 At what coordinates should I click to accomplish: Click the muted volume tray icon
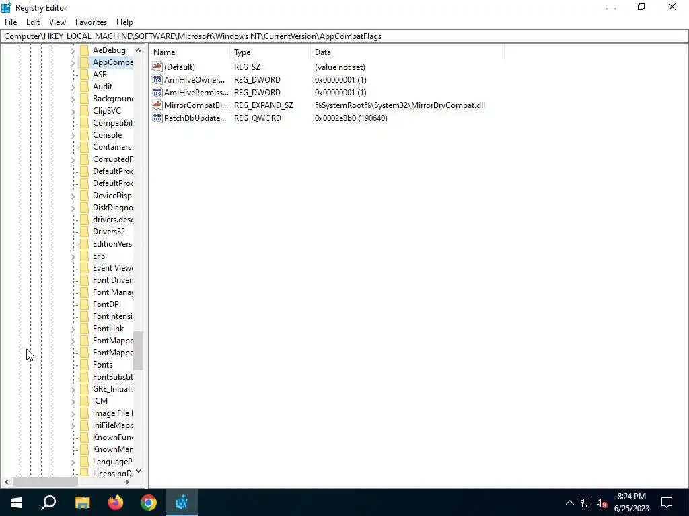(x=602, y=503)
